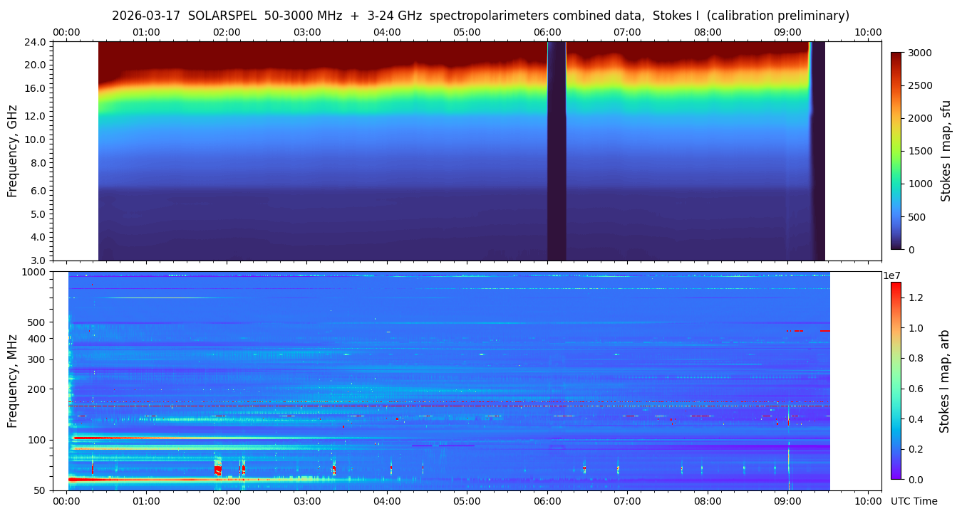Screen dimensions: 962x516
Task: Select the 09:00 tick on top time axis
Action: point(787,32)
